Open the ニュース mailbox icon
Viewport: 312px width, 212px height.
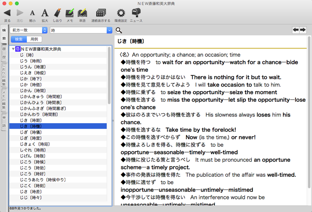click(136, 12)
